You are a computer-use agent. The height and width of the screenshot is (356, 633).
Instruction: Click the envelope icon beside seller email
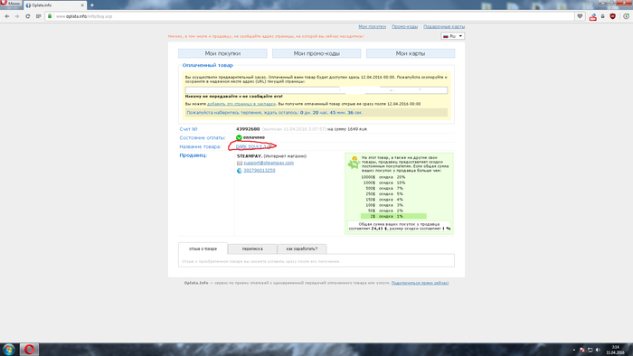coord(240,163)
